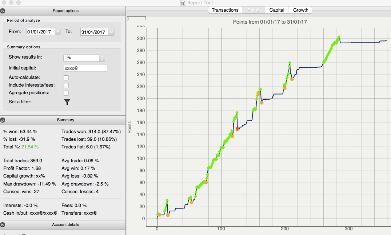The height and width of the screenshot is (235, 391).
Task: Edit the To date 31/01/2017 field
Action: click(94, 32)
